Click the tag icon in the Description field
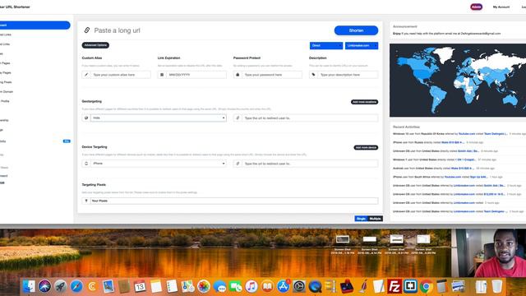526x296 pixels. coord(313,75)
